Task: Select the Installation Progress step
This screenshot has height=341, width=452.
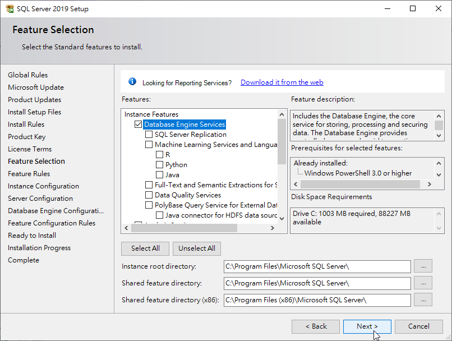Action: point(39,248)
